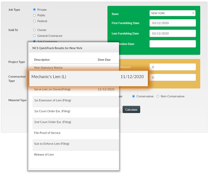Select the Private job type radio button
209x173 pixels.
point(35,10)
